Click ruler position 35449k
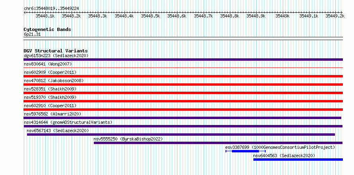354x175 pixels. click(x=282, y=16)
